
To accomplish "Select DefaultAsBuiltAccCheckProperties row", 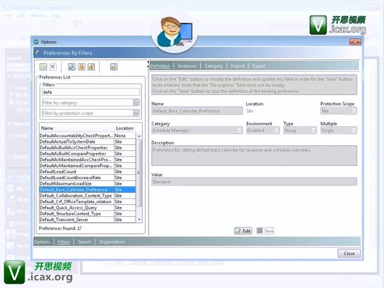I will 87,148.
